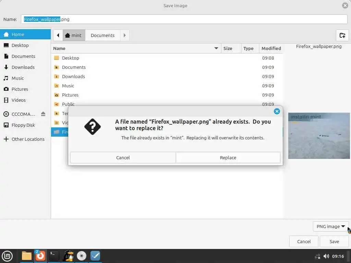The height and width of the screenshot is (263, 351).
Task: Eject the CCCOMA disc
Action: [x=43, y=114]
